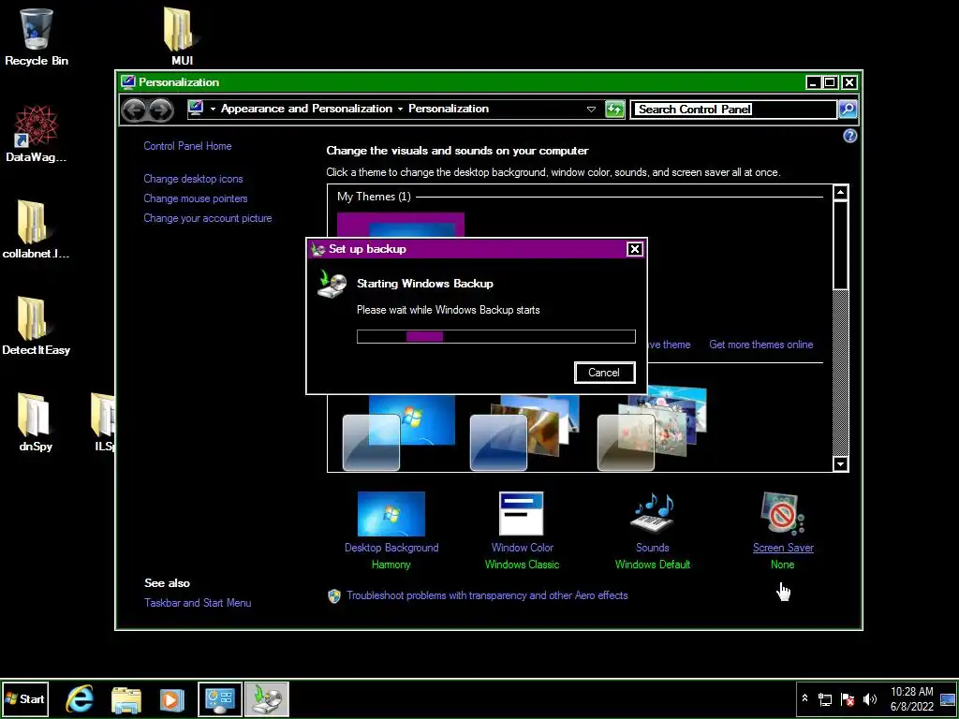Viewport: 959px width, 719px height.
Task: Click the Desktop Background icon
Action: (391, 514)
